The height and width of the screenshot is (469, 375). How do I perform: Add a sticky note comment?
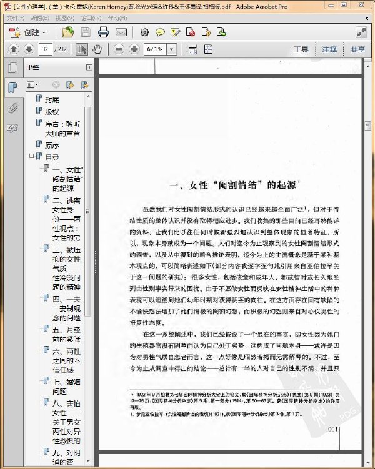[x=160, y=32]
